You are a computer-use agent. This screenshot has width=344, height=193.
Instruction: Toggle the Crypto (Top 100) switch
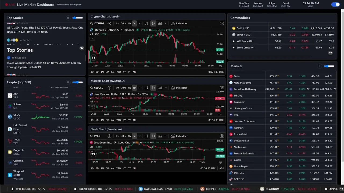(x=77, y=82)
